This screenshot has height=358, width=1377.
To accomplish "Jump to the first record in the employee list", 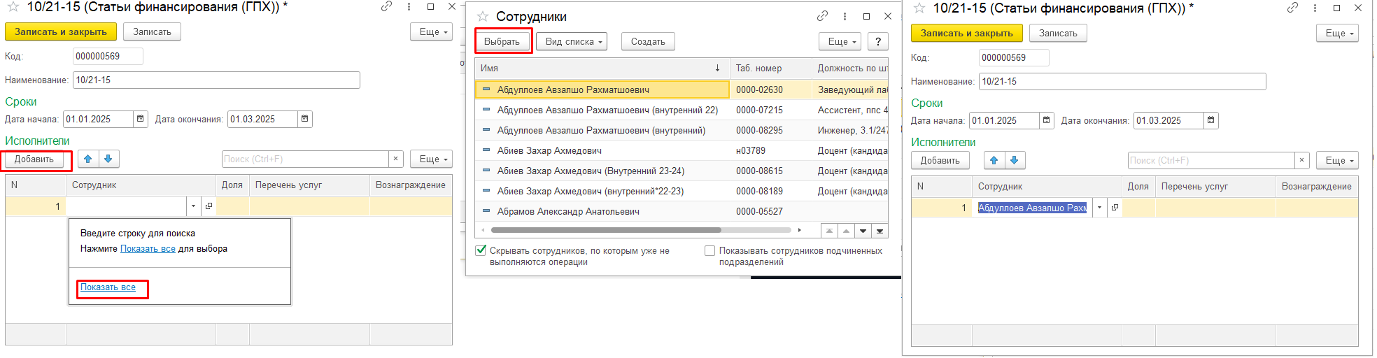I will point(829,231).
